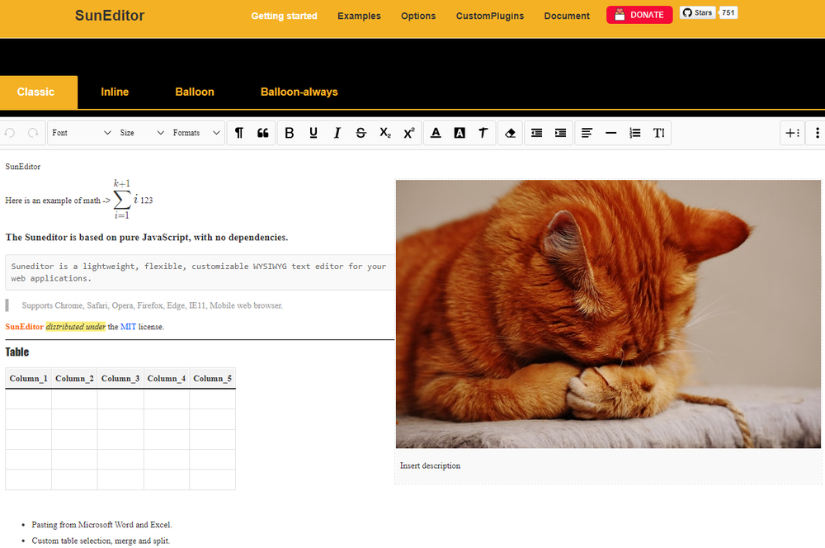Open the Formats dropdown
Image resolution: width=825 pixels, height=548 pixels.
point(196,133)
